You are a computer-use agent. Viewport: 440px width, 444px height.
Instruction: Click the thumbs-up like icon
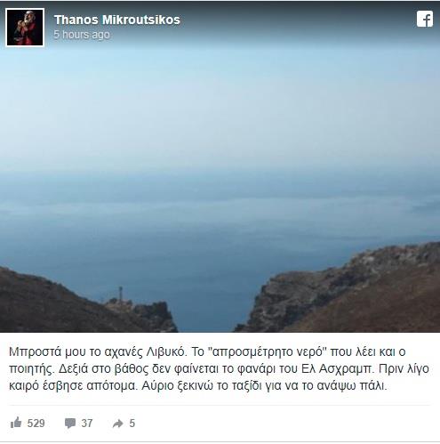tap(16, 423)
